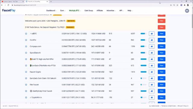Open PRIVACY POLICY footer link
The image size is (193, 109).
coord(183,106)
